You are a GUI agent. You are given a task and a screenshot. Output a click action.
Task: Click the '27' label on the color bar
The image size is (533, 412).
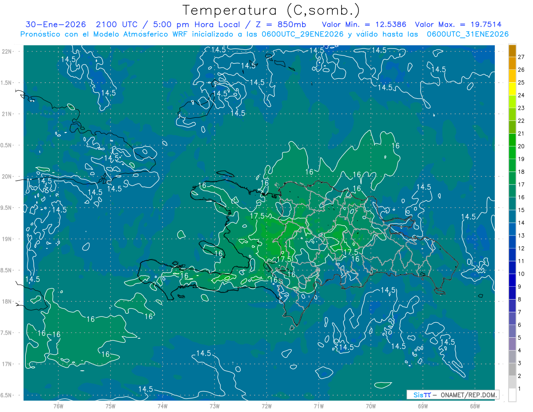(521, 57)
